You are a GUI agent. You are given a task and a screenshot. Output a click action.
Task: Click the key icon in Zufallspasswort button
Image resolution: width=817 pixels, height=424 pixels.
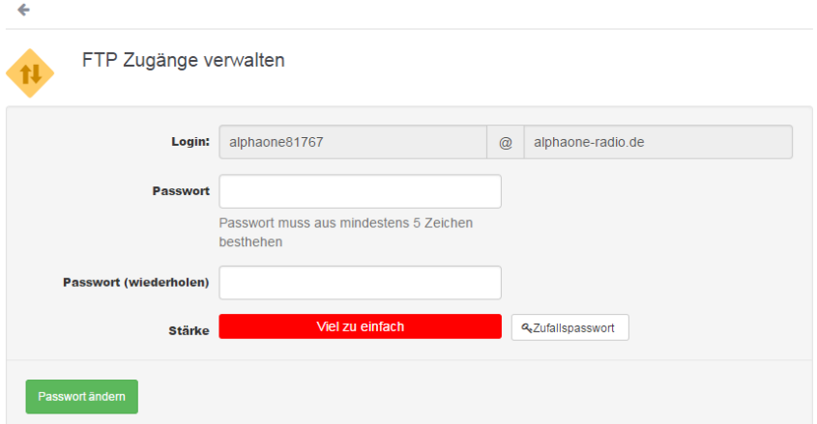(527, 327)
